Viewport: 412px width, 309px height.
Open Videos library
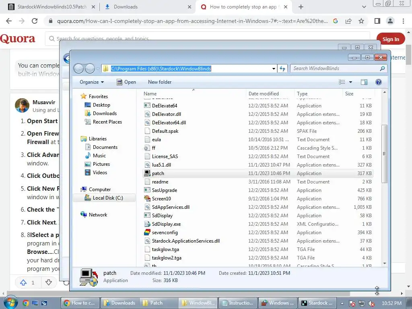click(100, 172)
